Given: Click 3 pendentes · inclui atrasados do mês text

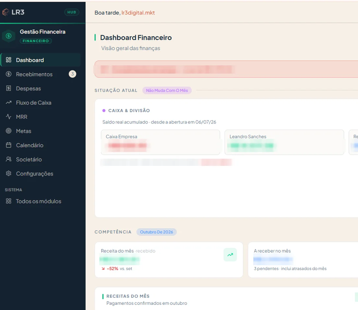Looking at the screenshot, I should click(x=290, y=269).
